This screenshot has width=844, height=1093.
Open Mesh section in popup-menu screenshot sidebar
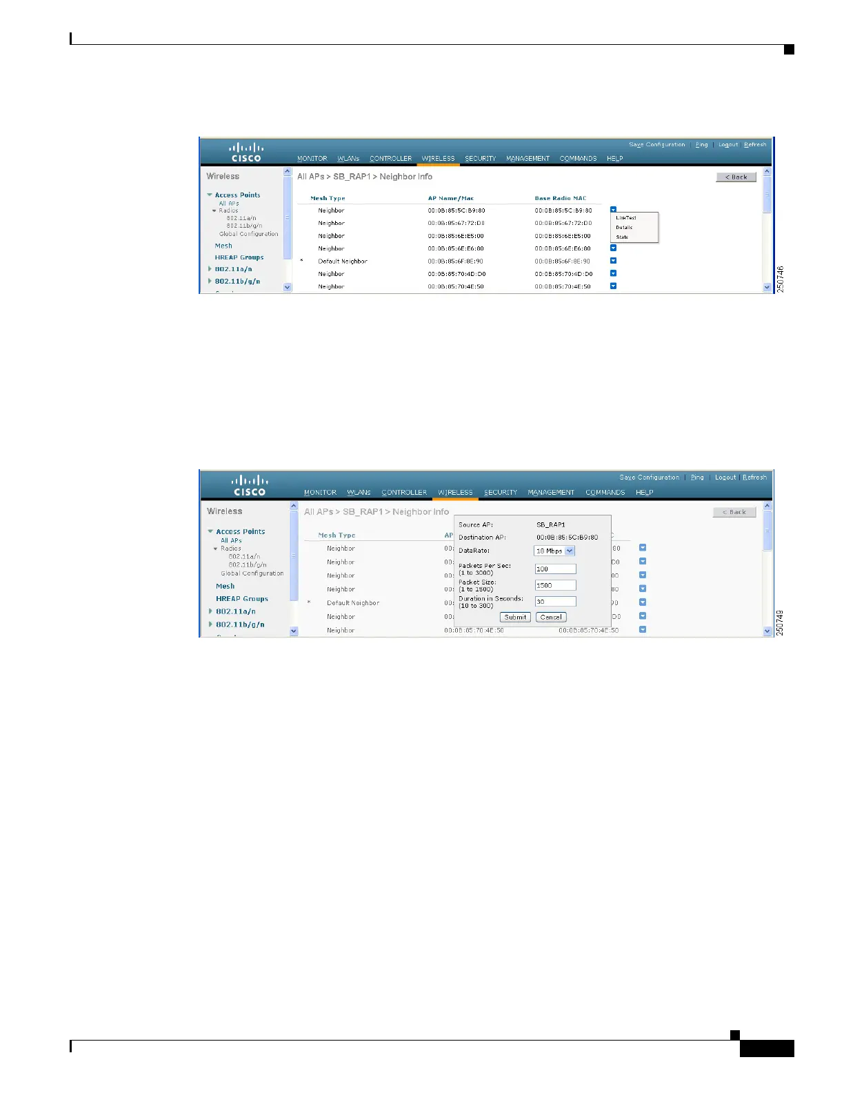point(223,246)
